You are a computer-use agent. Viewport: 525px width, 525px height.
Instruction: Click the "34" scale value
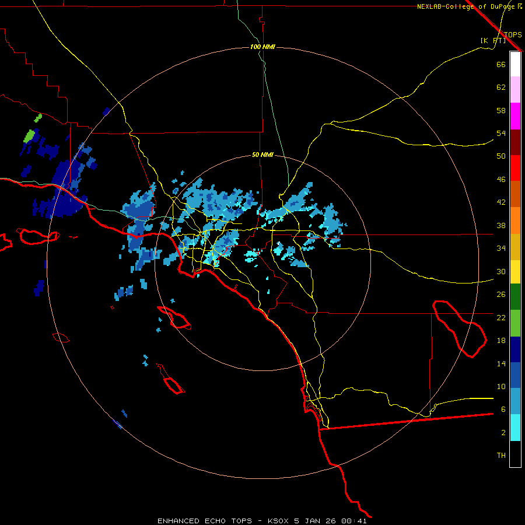click(x=501, y=249)
